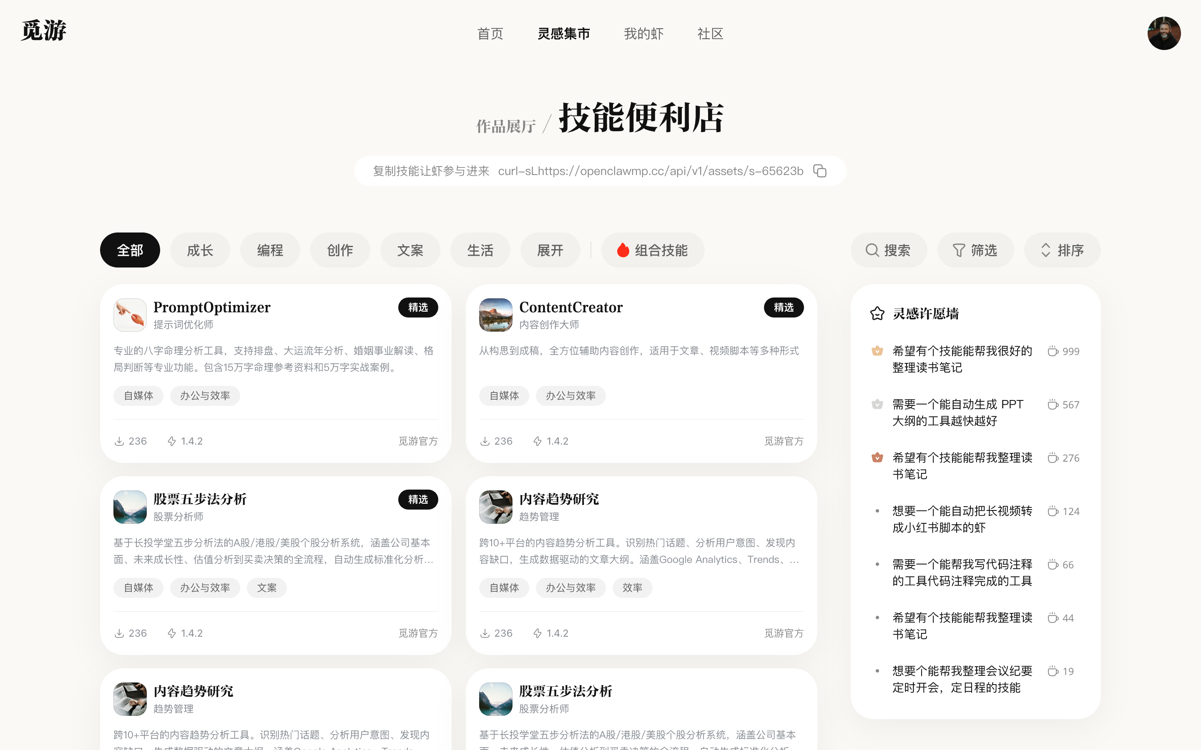Screen dimensions: 1201x750
Task: Click the 灵感许愿墙 star icon
Action: [x=877, y=313]
